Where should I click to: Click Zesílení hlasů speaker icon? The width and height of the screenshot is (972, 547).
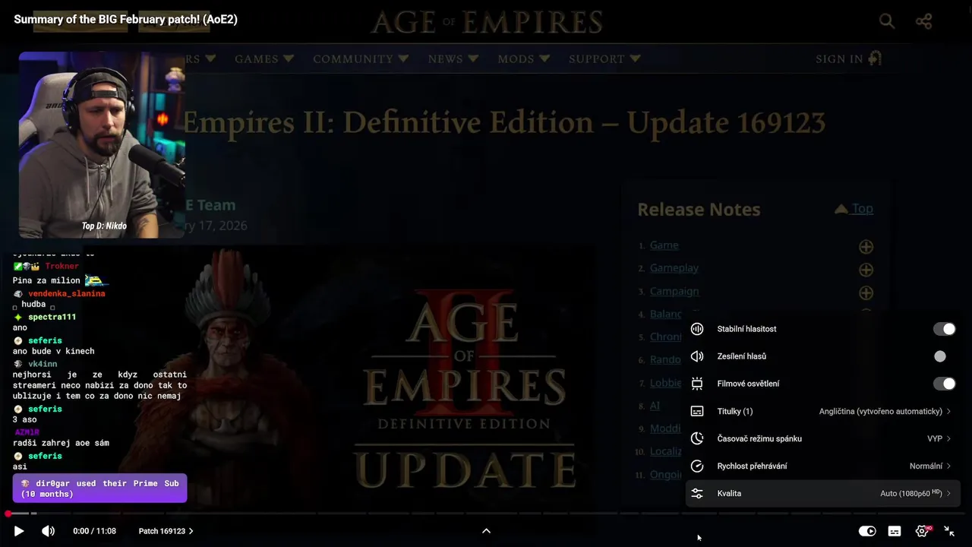[x=697, y=356]
